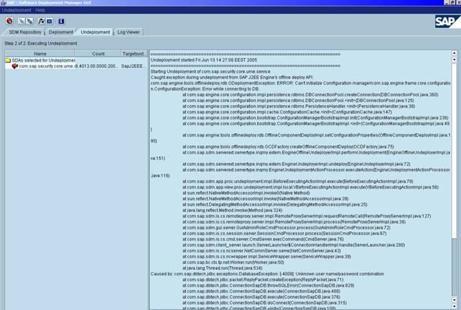Open the Help menu
Viewport: 461px width, 310px height.
coord(40,10)
